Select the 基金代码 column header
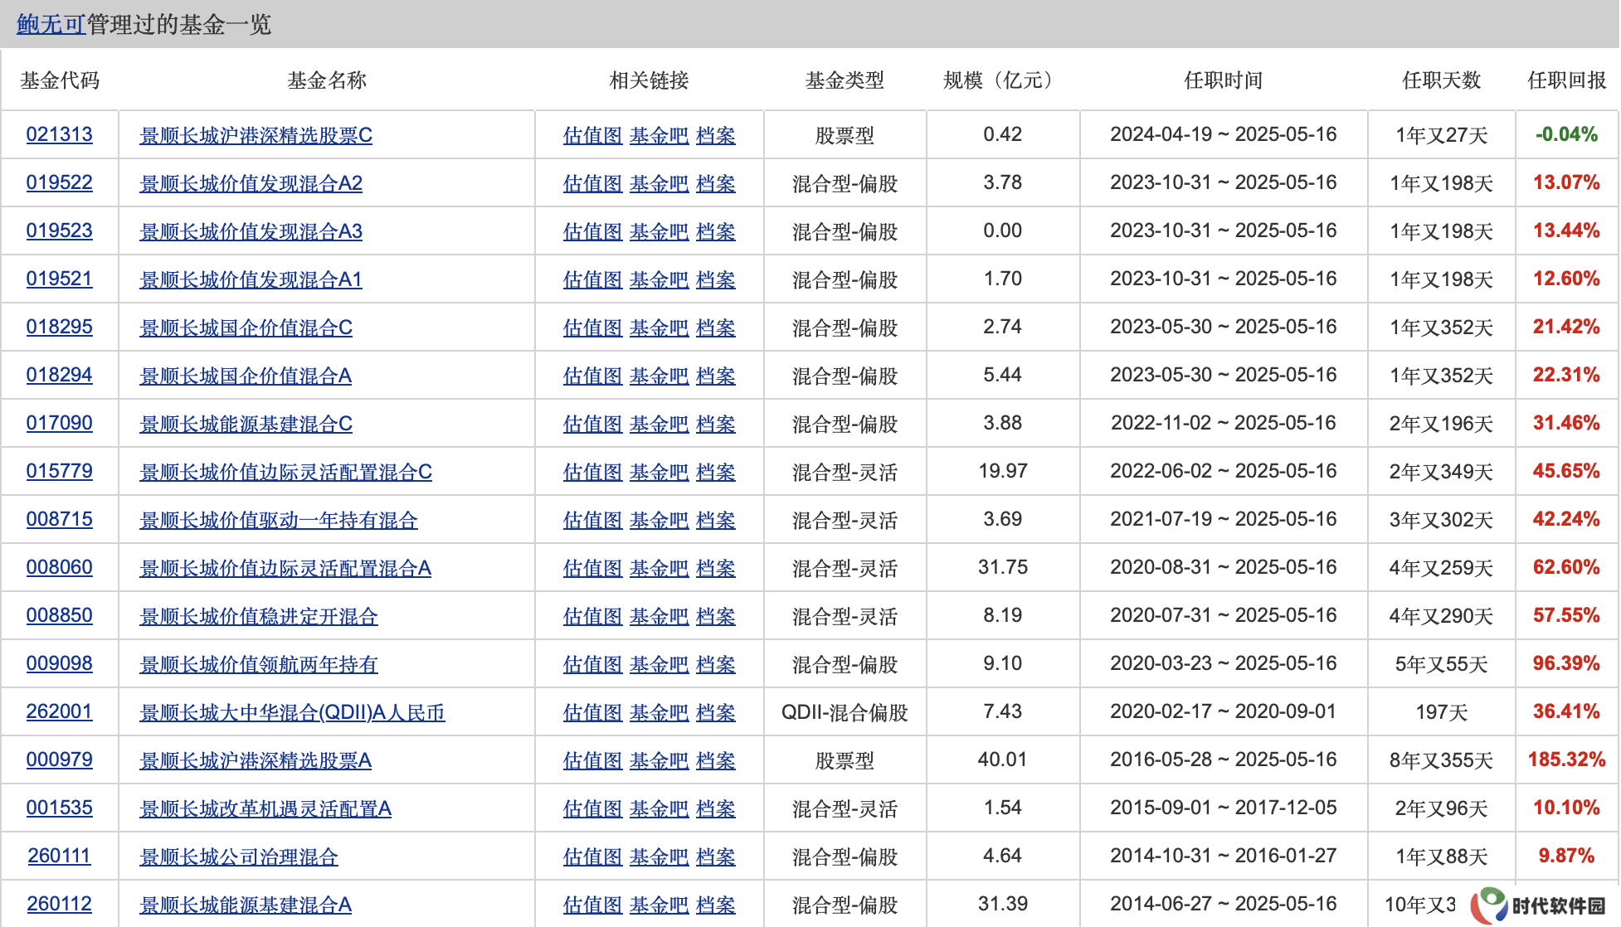 tap(60, 80)
